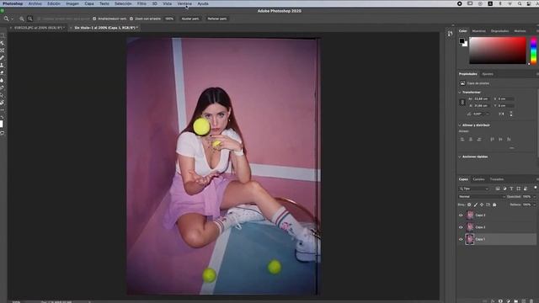Open the Ventana menu

pos(184,3)
